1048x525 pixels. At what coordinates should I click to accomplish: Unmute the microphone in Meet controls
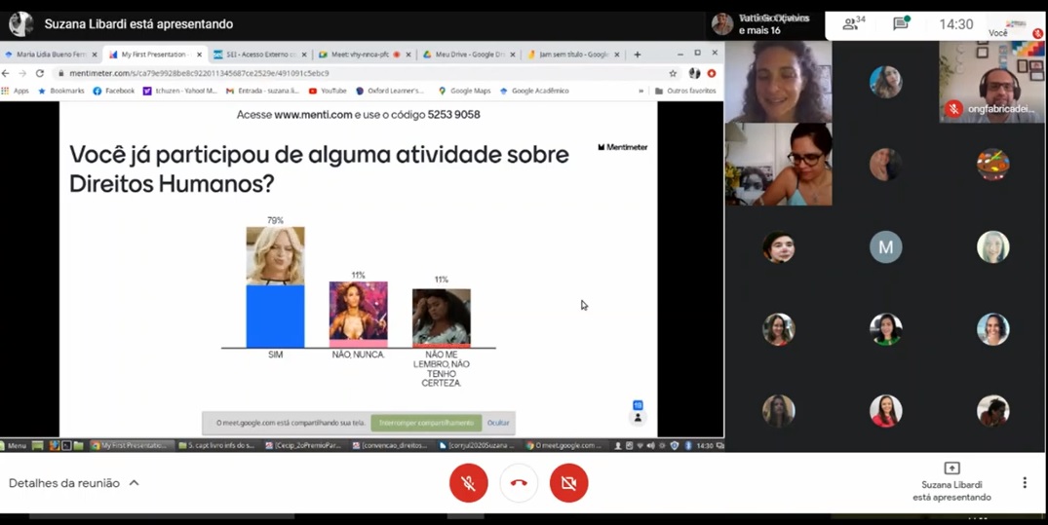[x=468, y=483]
